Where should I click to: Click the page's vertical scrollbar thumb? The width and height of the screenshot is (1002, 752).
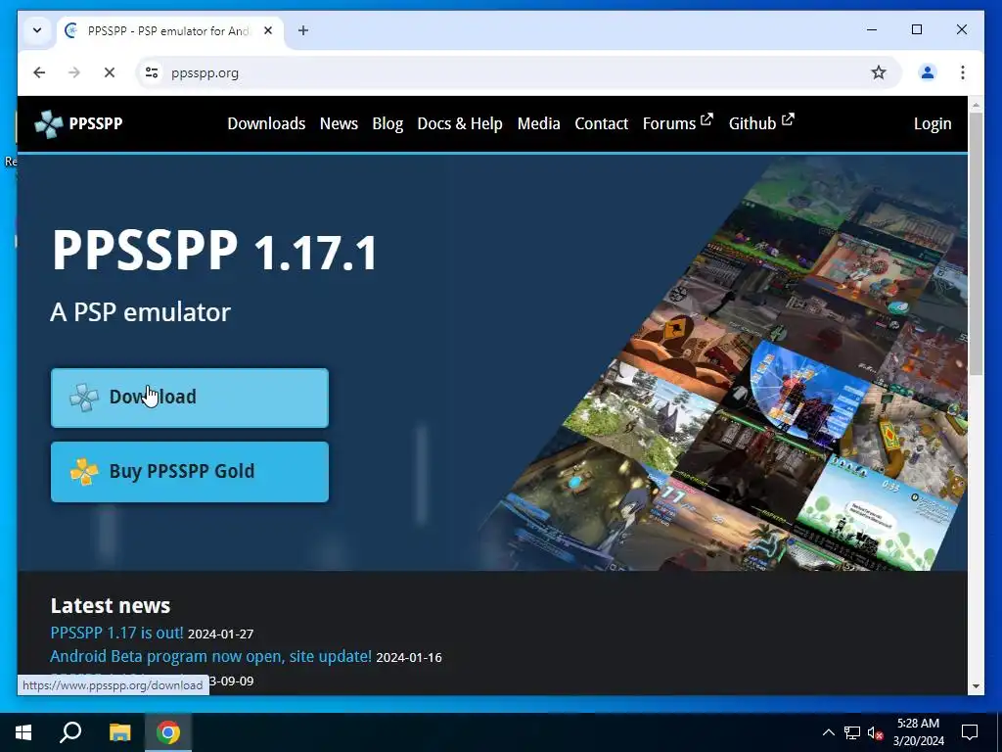point(976,244)
